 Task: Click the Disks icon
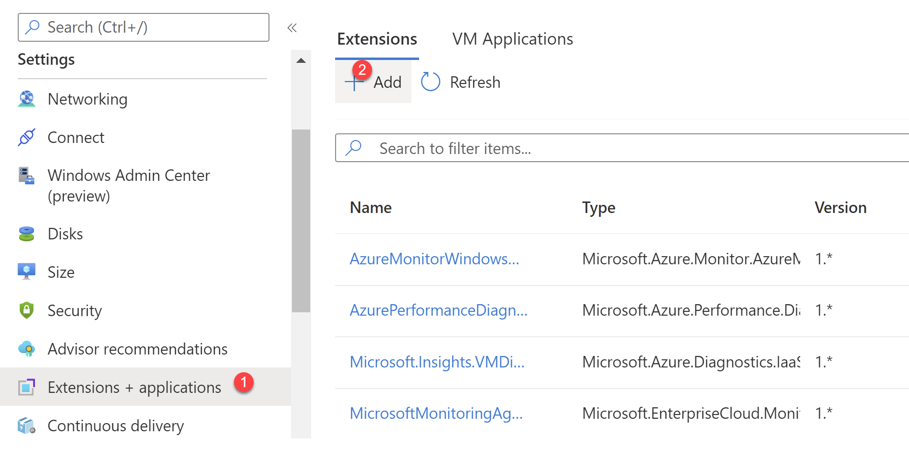click(27, 234)
